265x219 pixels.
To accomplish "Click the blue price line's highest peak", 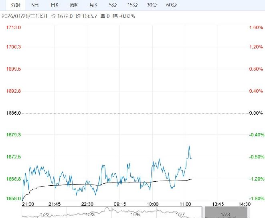I will pos(189,146).
